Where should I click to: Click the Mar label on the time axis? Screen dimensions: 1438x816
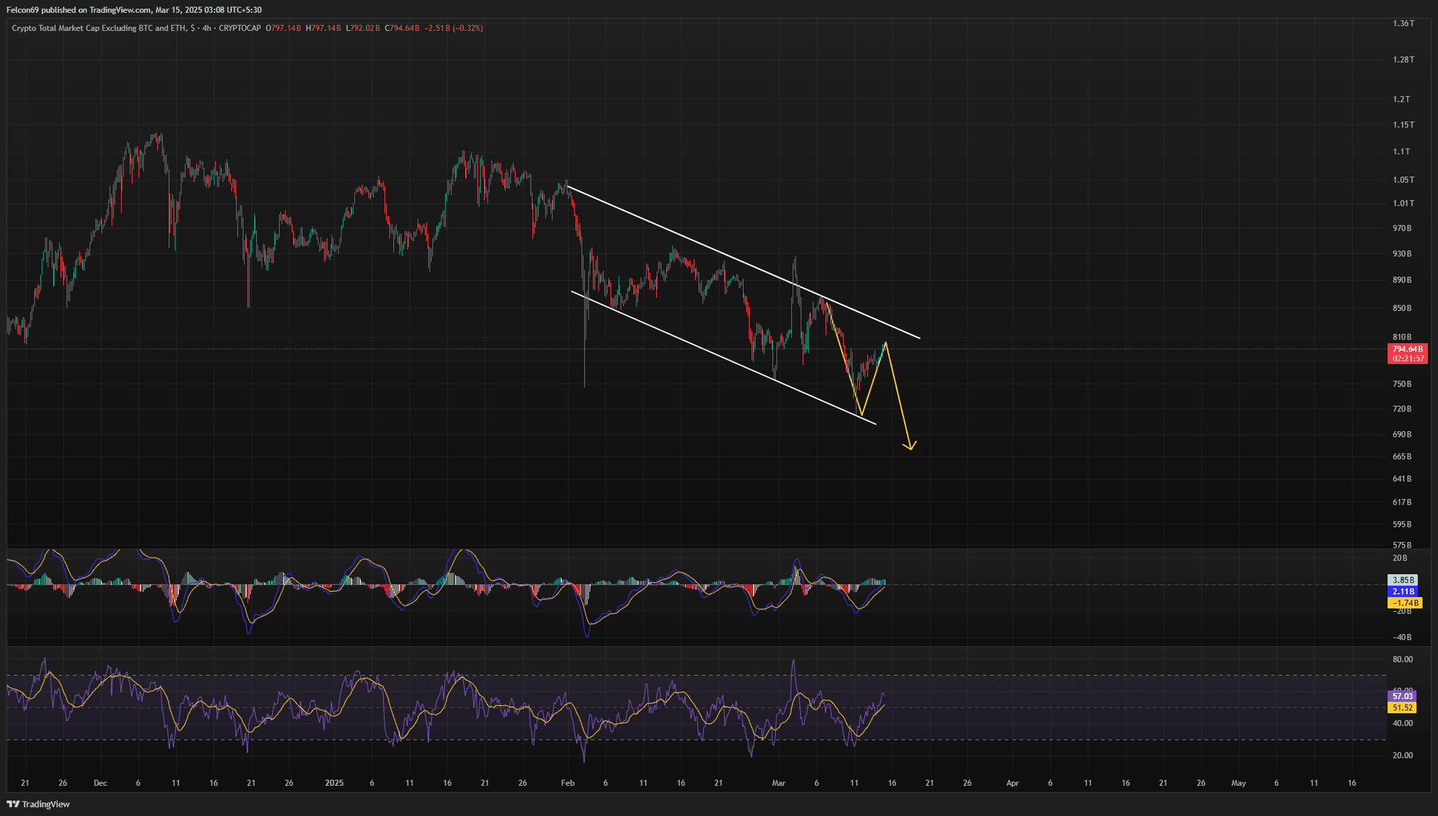778,783
